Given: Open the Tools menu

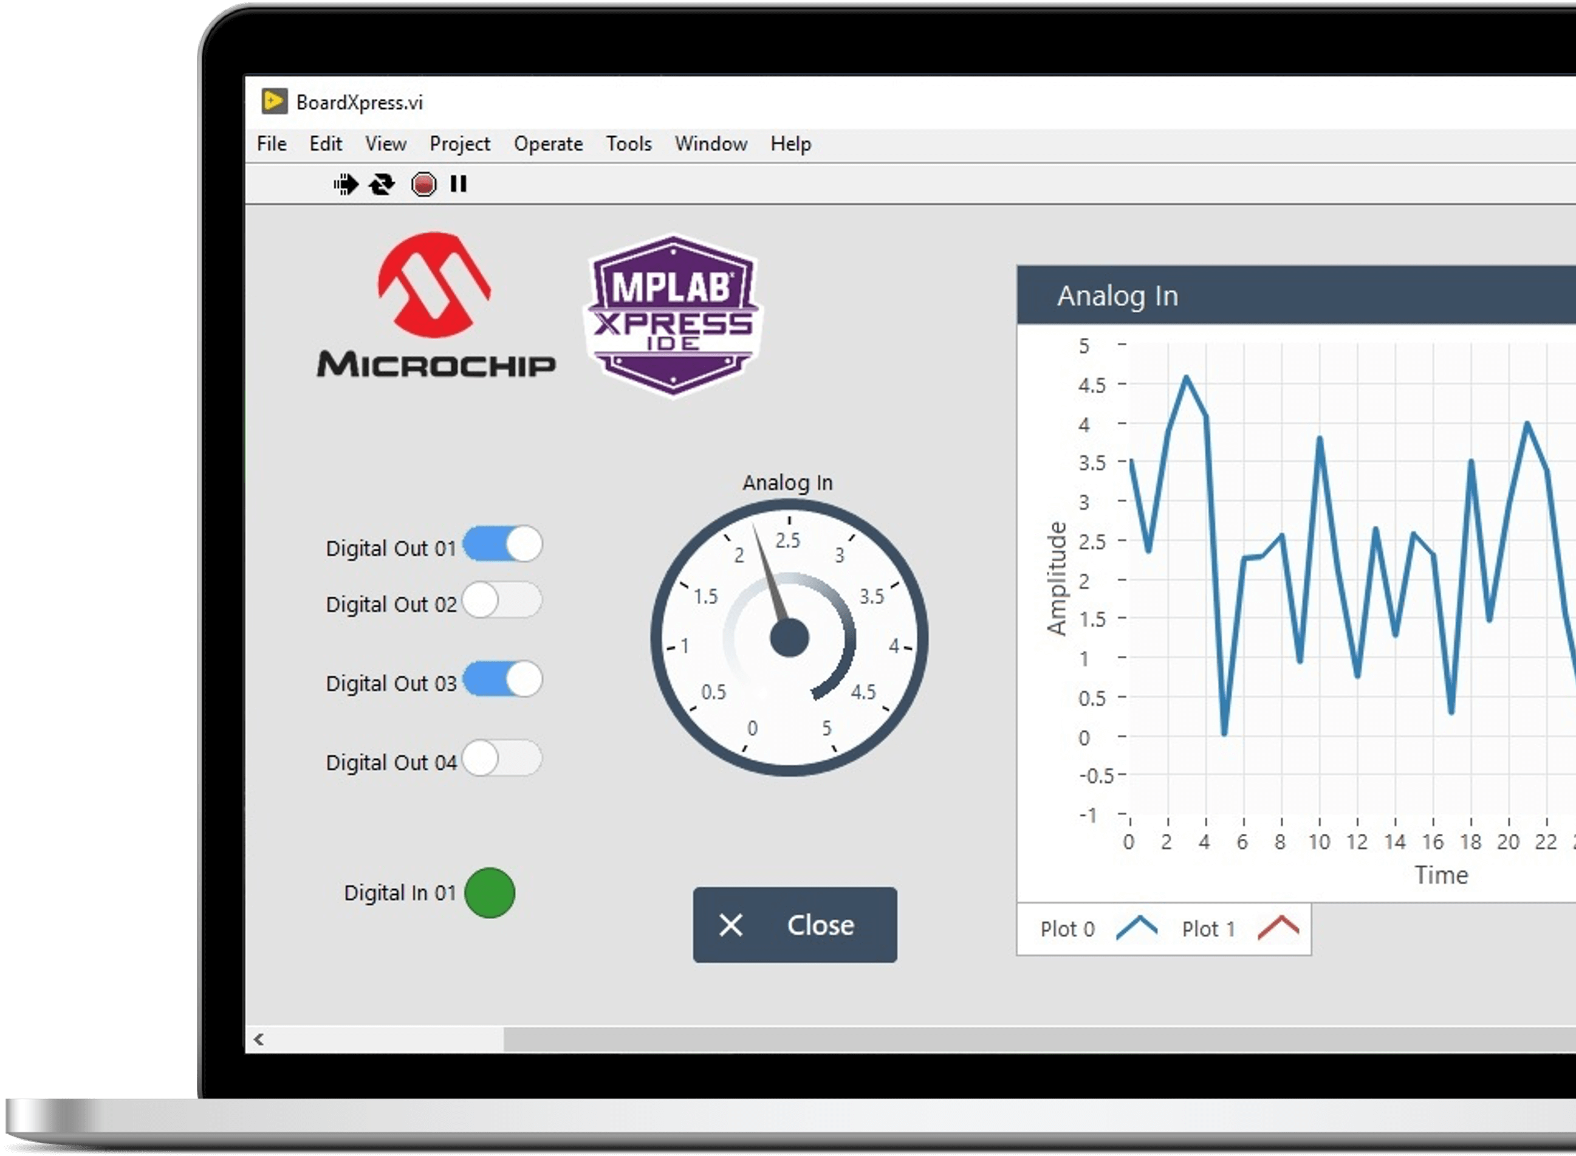Looking at the screenshot, I should tap(629, 143).
